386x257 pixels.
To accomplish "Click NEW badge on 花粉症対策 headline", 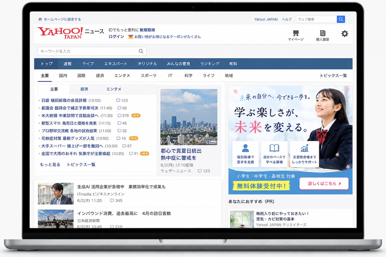I will point(134,138).
